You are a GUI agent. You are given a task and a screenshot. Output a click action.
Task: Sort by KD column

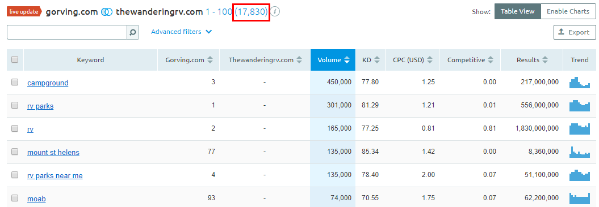371,60
